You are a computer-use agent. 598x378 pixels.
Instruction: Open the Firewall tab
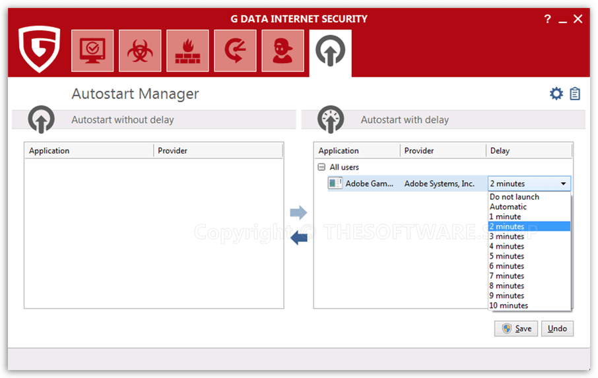pos(187,50)
